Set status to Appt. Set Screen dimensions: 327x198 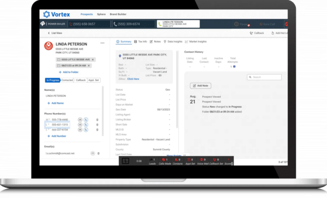(x=94, y=80)
